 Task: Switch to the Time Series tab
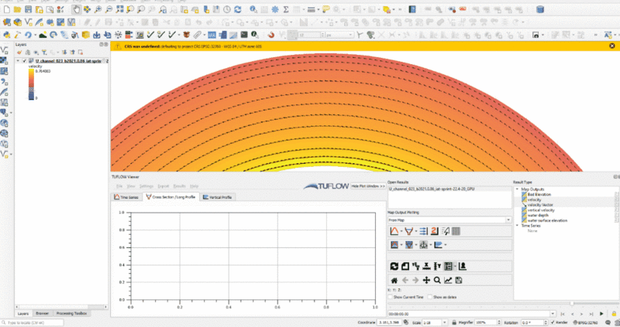127,197
